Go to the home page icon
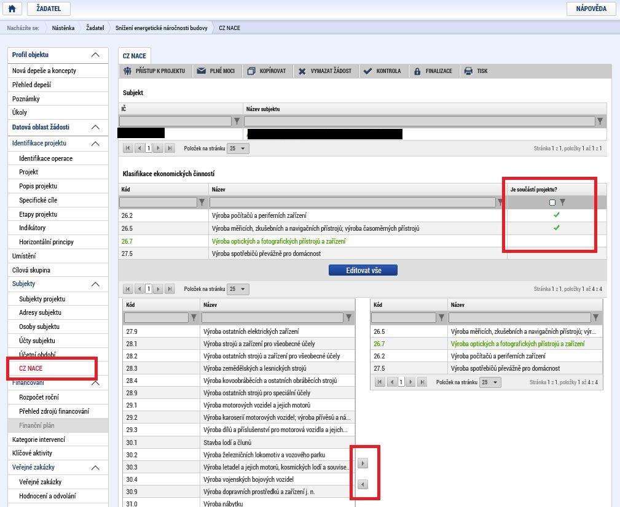Screen dimensions: 620x507 [x=12, y=9]
